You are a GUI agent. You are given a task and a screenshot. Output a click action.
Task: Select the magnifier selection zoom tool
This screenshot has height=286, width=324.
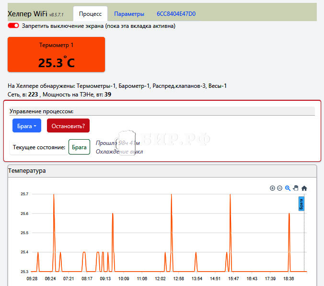[288, 188]
